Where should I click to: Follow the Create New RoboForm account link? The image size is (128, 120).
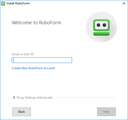[x=33, y=68]
